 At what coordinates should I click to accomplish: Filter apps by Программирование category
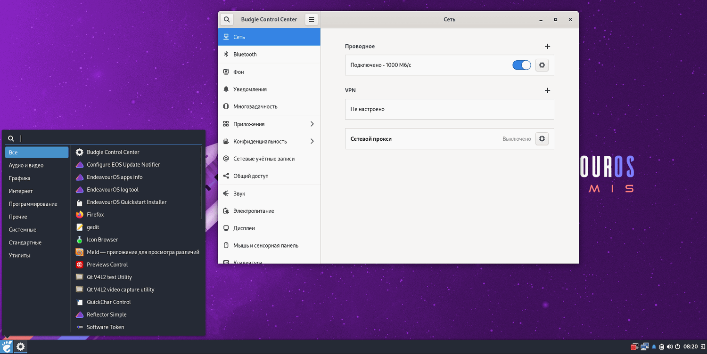click(37, 204)
